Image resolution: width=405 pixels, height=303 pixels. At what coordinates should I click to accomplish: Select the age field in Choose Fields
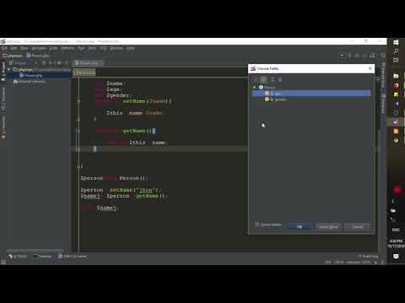click(311, 93)
